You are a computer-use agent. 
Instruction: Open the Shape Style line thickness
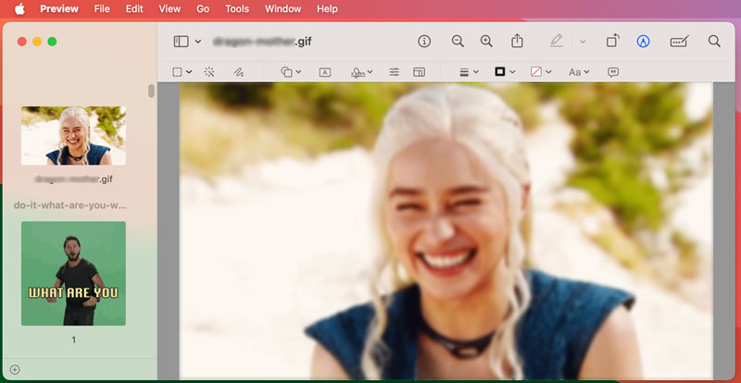464,72
